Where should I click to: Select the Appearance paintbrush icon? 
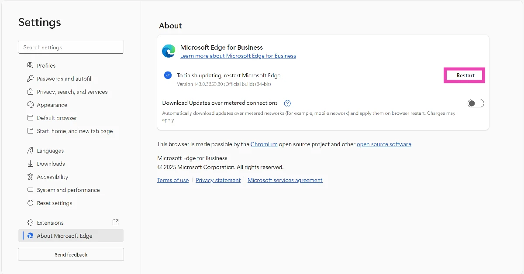pyautogui.click(x=30, y=105)
